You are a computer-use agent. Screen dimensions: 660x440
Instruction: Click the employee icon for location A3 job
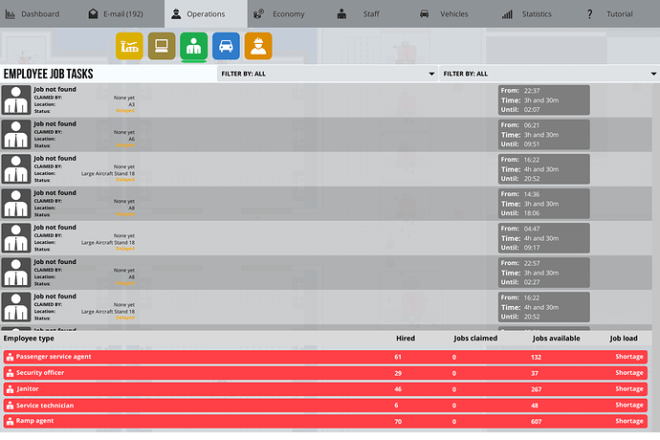pos(16,100)
